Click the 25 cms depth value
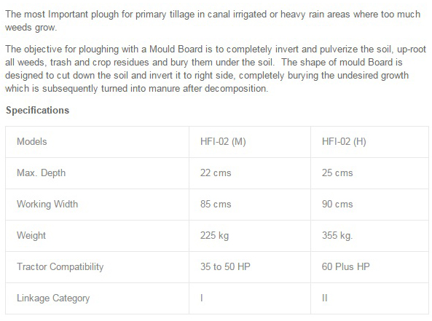The image size is (432, 321). click(337, 173)
